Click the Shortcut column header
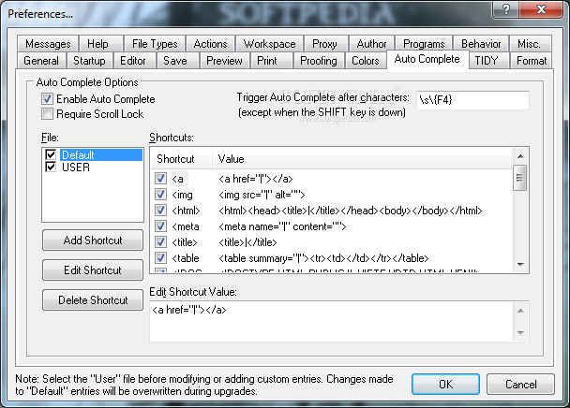Screen dimensions: 570x408 click(x=181, y=159)
